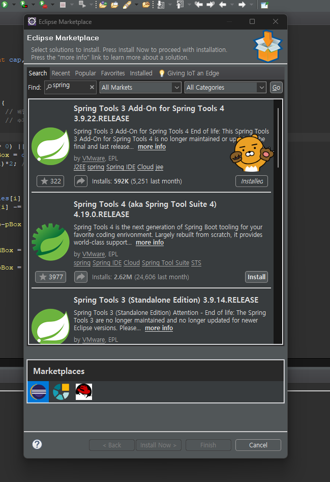Click the Previous Annotation toolbar icon
This screenshot has height=482, width=330.
[x=180, y=5]
